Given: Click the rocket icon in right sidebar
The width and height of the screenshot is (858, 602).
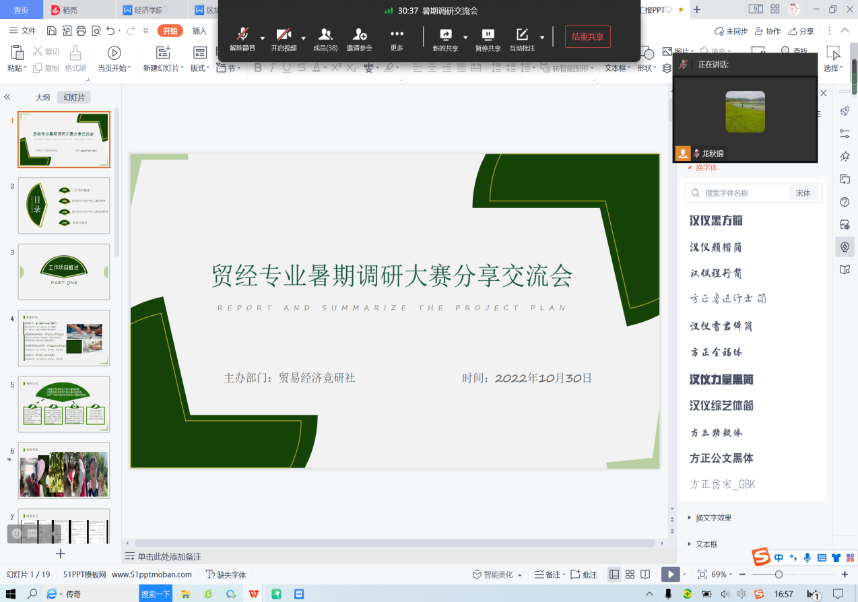Looking at the screenshot, I should click(x=845, y=112).
